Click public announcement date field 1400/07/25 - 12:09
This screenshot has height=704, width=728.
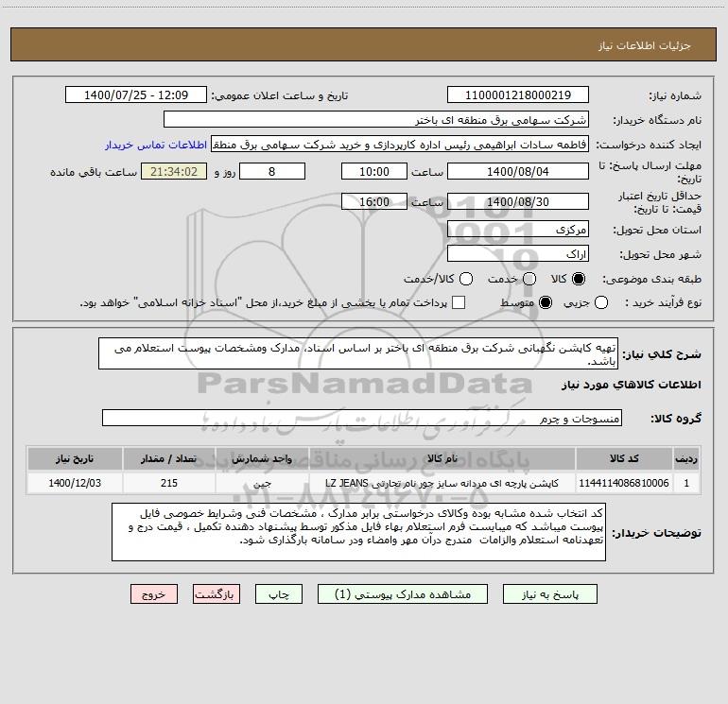(136, 95)
